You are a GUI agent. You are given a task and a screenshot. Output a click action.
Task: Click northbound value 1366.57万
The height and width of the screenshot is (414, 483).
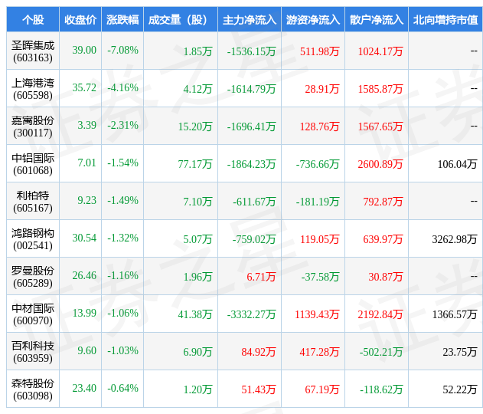pos(455,314)
